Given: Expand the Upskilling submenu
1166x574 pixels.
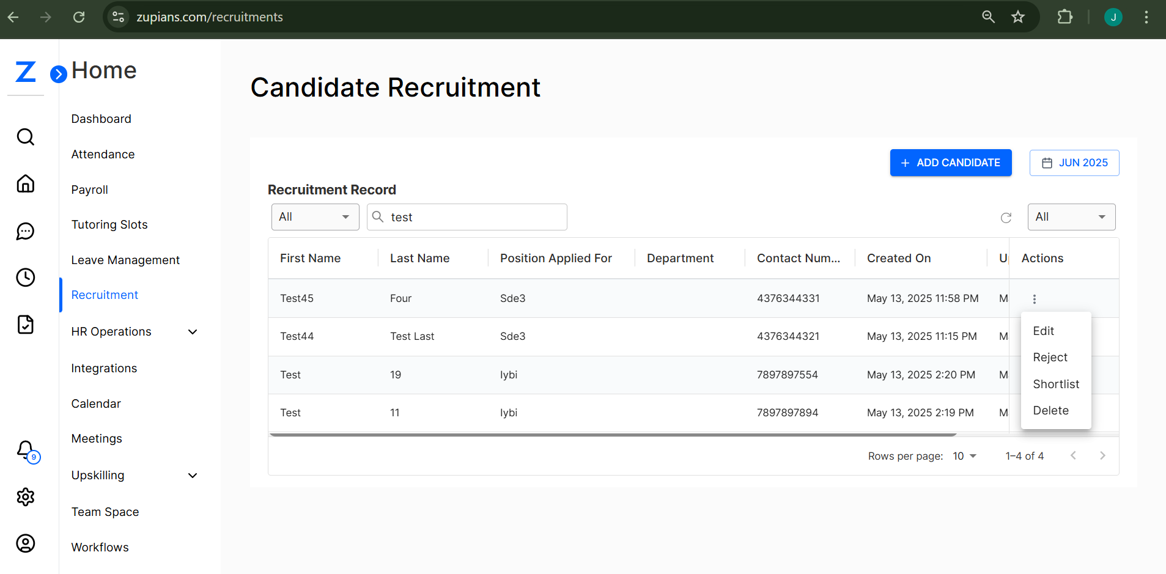Looking at the screenshot, I should (x=193, y=476).
